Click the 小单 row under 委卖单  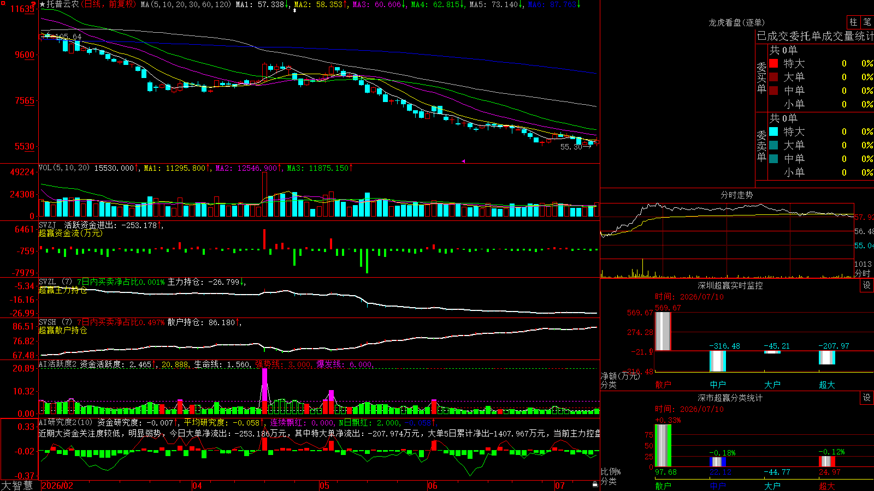click(x=821, y=172)
